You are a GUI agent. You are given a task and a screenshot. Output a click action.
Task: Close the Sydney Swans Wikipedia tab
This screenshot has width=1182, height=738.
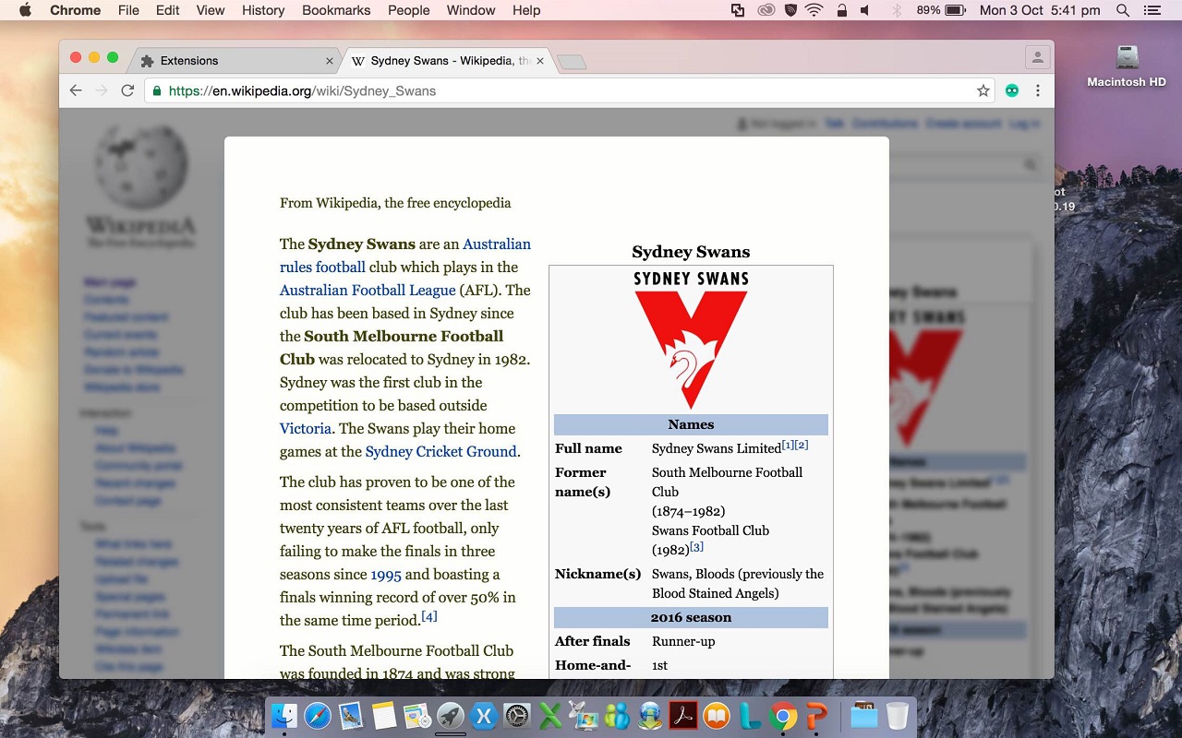[540, 61]
